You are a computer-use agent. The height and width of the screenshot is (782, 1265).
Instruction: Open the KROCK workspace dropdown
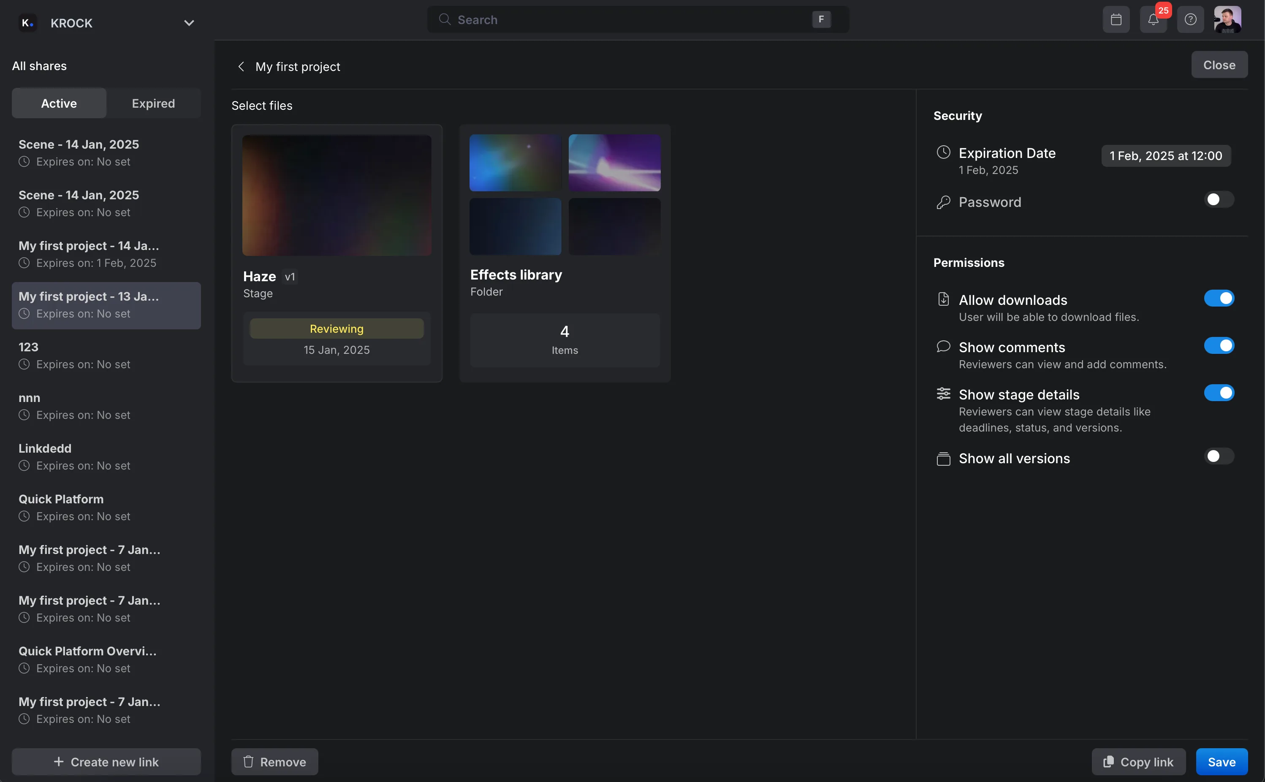(x=189, y=23)
